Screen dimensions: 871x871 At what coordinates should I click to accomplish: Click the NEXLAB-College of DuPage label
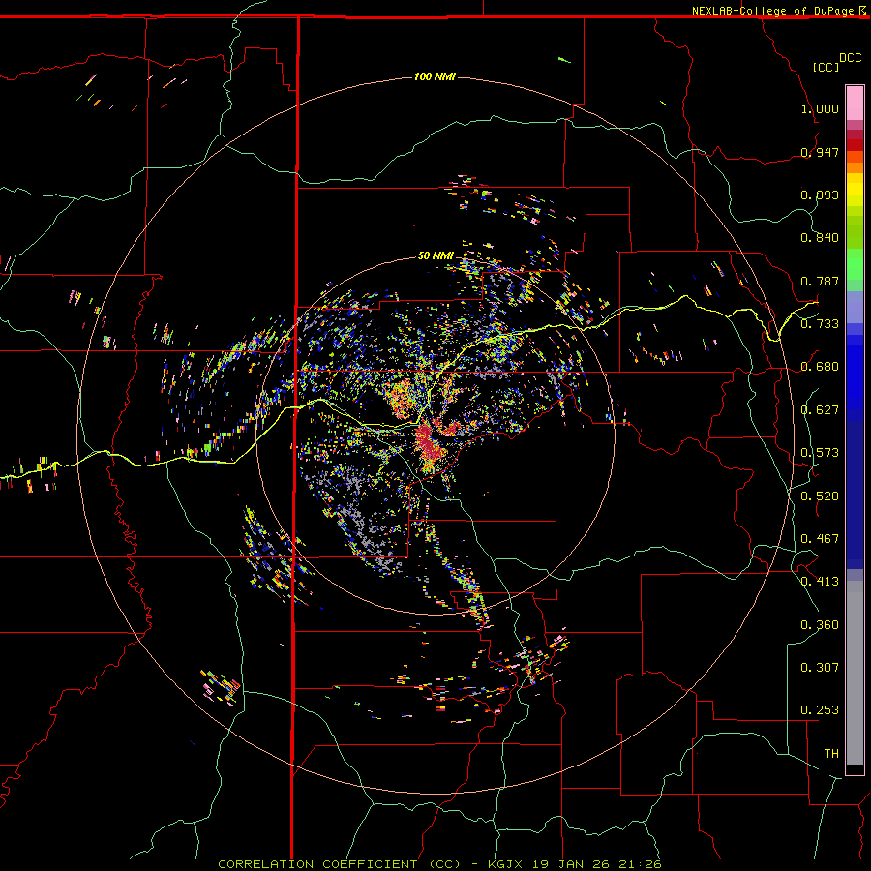774,11
